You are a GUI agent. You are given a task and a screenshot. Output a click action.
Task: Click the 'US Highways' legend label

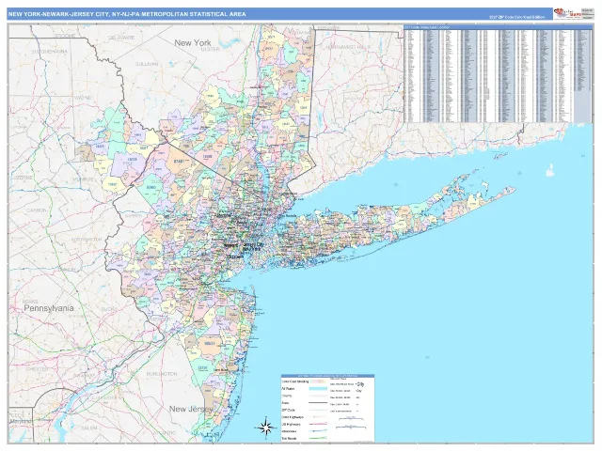point(291,425)
